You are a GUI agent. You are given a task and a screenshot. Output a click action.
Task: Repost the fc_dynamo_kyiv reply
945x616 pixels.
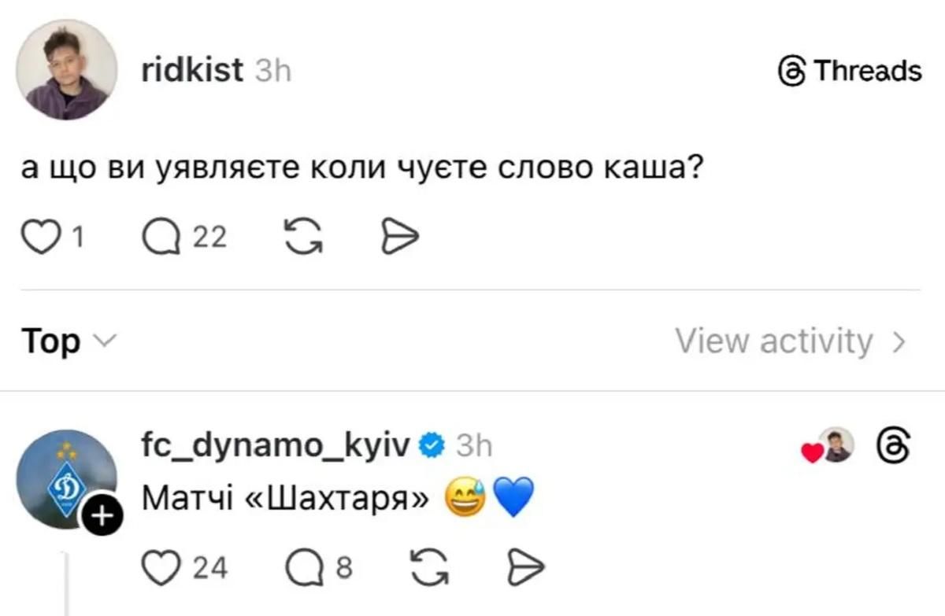coord(430,568)
